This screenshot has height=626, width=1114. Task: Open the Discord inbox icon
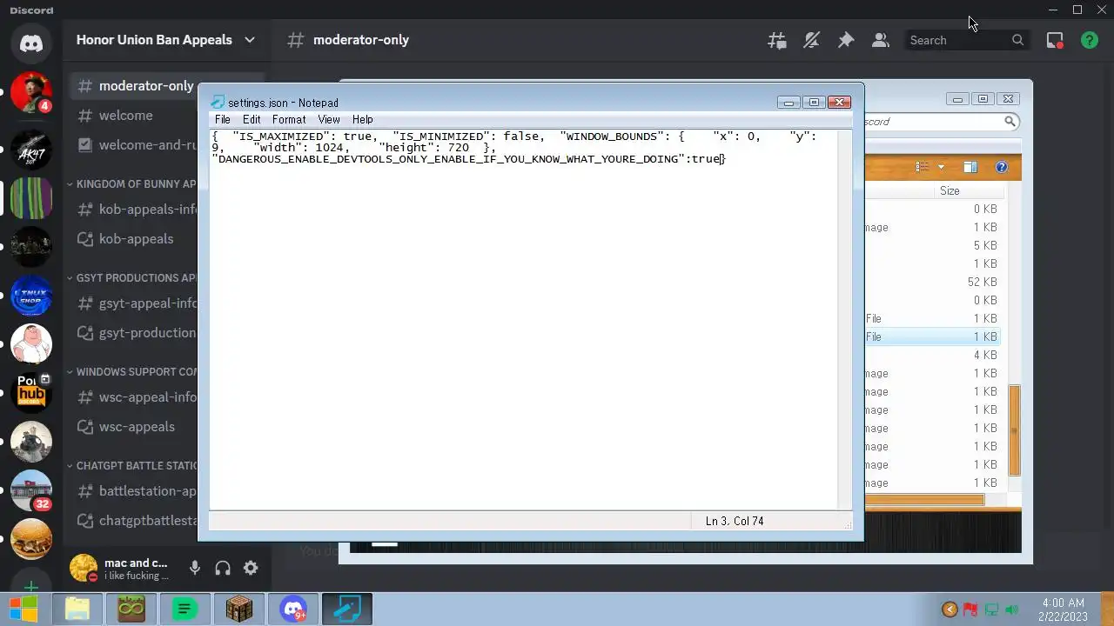pos(1055,40)
